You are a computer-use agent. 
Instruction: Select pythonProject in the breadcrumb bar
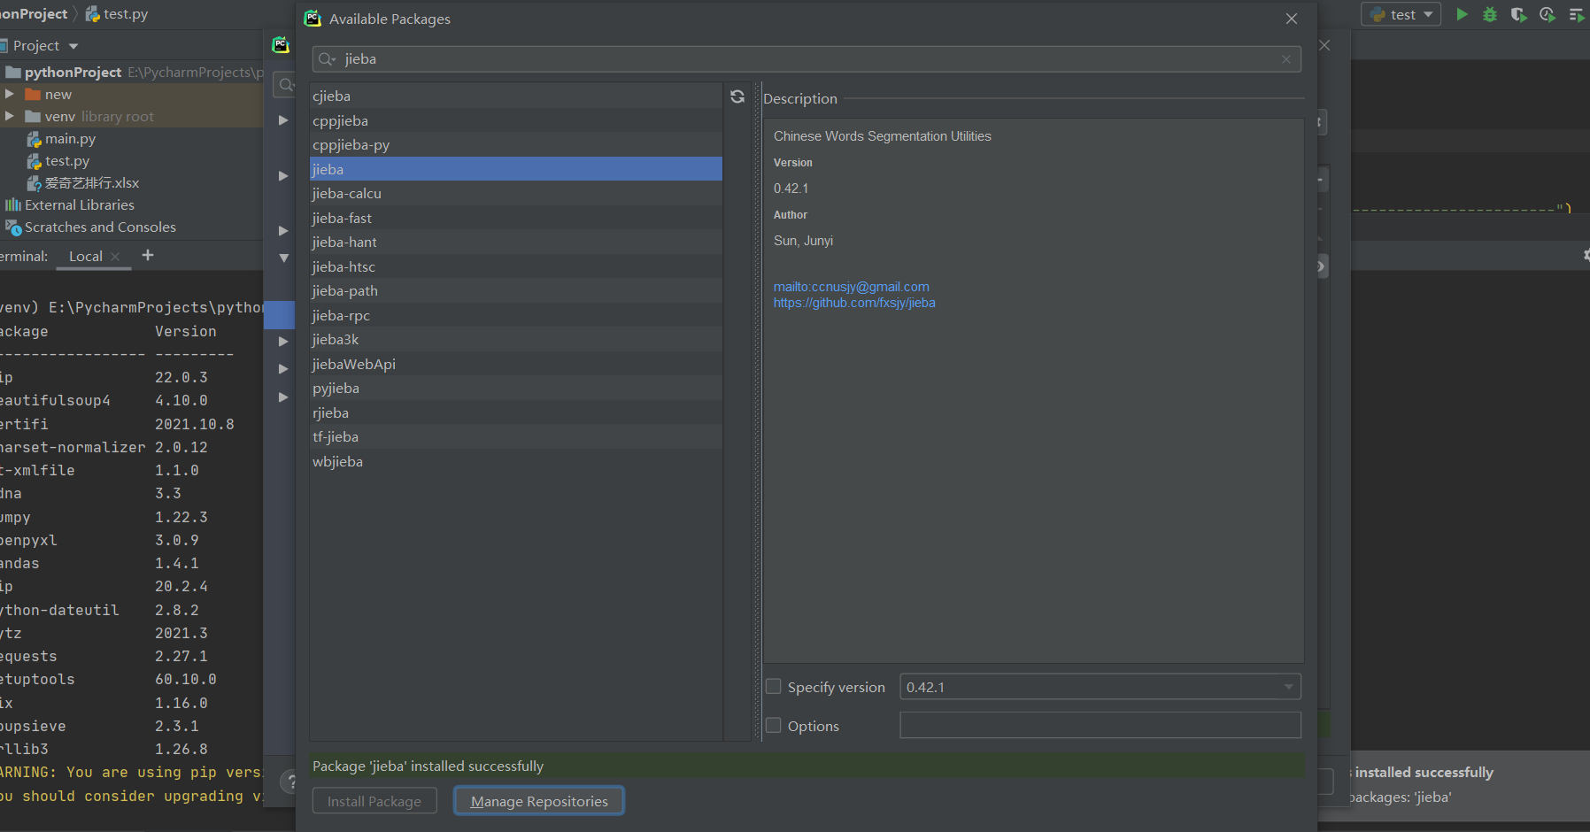click(34, 14)
